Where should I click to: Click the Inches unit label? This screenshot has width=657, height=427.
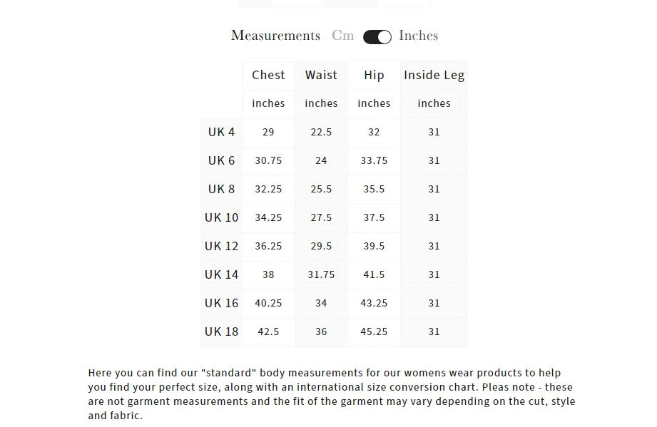coord(418,36)
